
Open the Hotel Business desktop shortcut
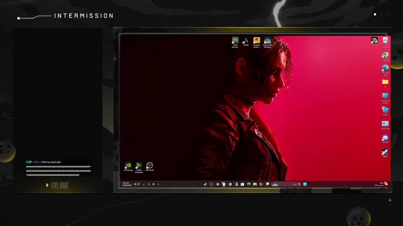[x=235, y=42]
